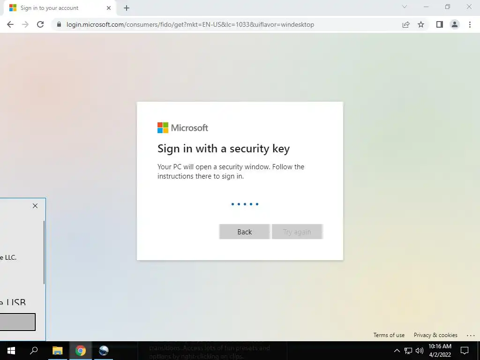Bookmark this page with the star icon
Image resolution: width=480 pixels, height=360 pixels.
point(421,24)
